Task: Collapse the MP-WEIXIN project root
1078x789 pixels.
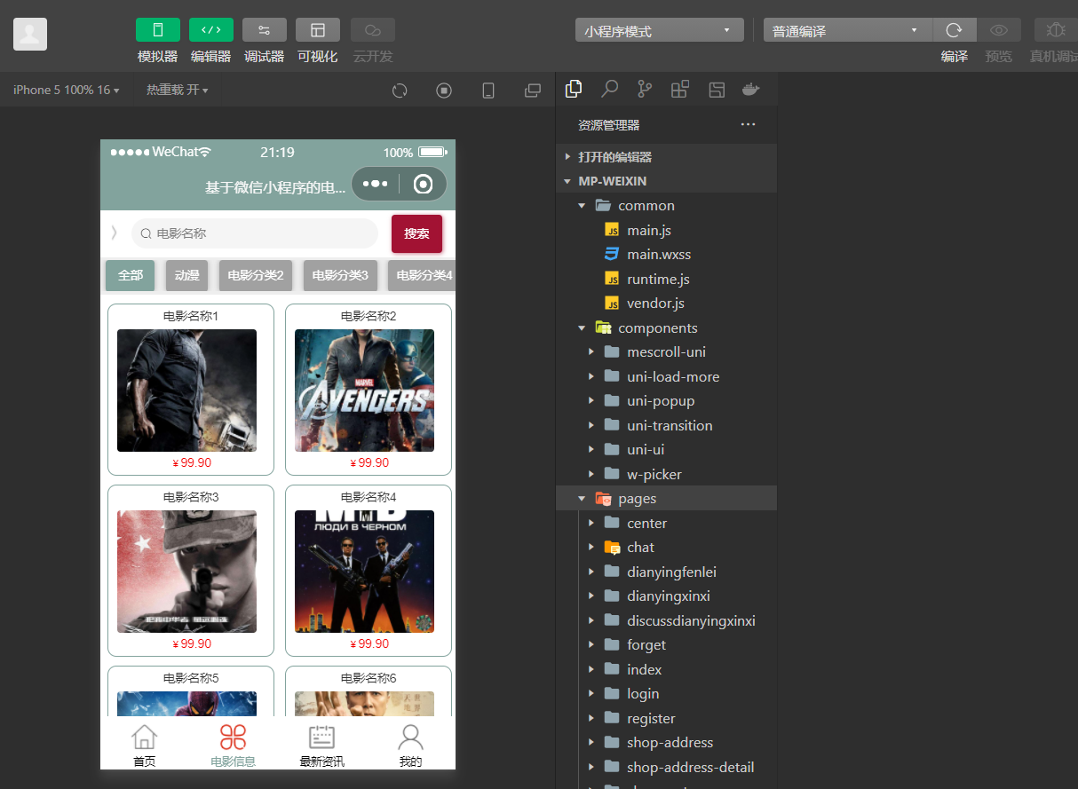Action: [x=667, y=181]
